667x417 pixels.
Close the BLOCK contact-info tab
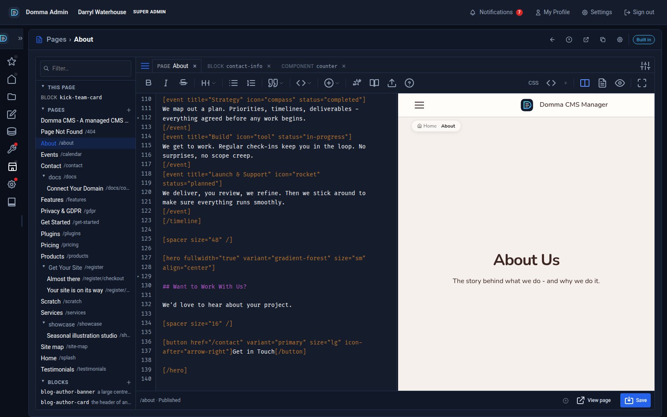coord(269,66)
